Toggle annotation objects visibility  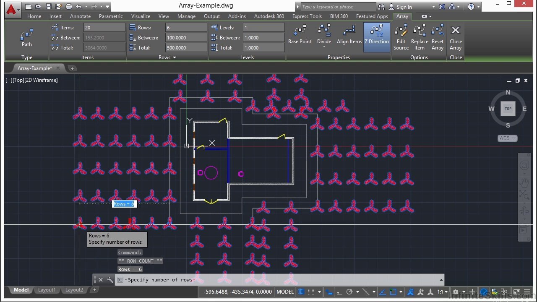[411, 292]
